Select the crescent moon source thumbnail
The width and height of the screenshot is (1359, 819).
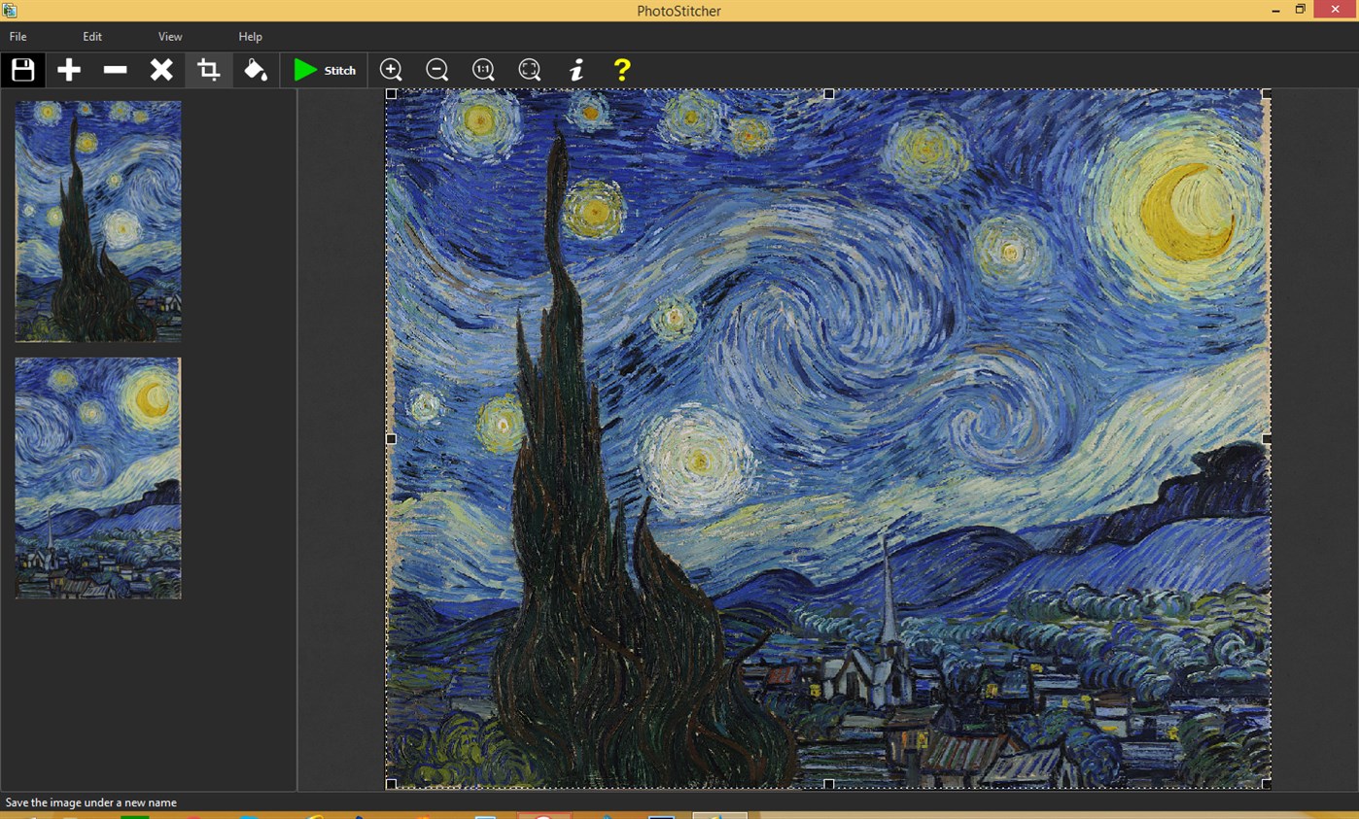click(98, 478)
